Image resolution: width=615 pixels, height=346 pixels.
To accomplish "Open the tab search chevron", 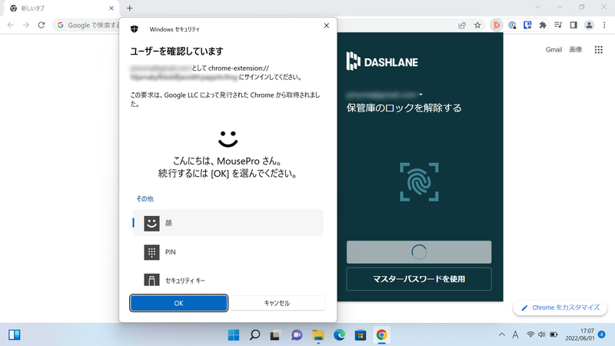I will coord(537,7).
